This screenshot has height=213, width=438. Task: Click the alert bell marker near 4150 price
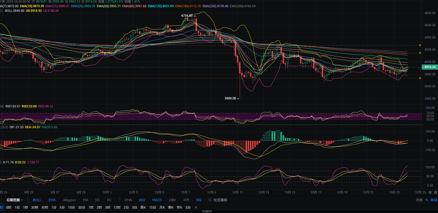[x=420, y=53]
